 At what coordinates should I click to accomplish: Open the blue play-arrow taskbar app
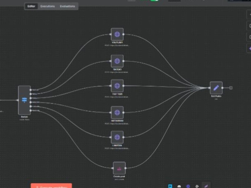point(170,186)
